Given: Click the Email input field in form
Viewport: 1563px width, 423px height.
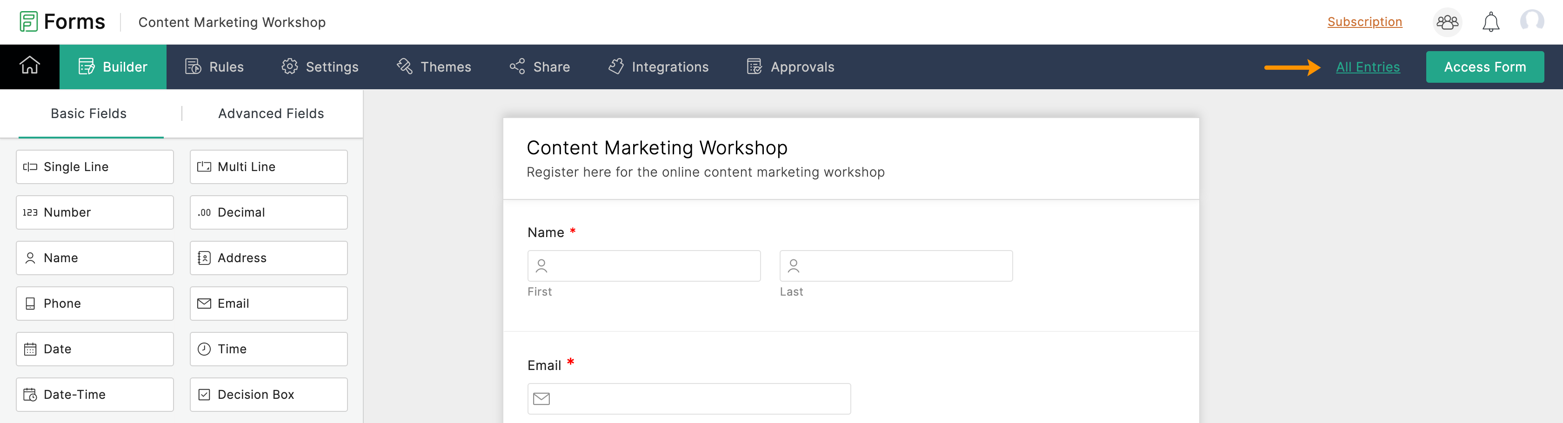Looking at the screenshot, I should [688, 399].
